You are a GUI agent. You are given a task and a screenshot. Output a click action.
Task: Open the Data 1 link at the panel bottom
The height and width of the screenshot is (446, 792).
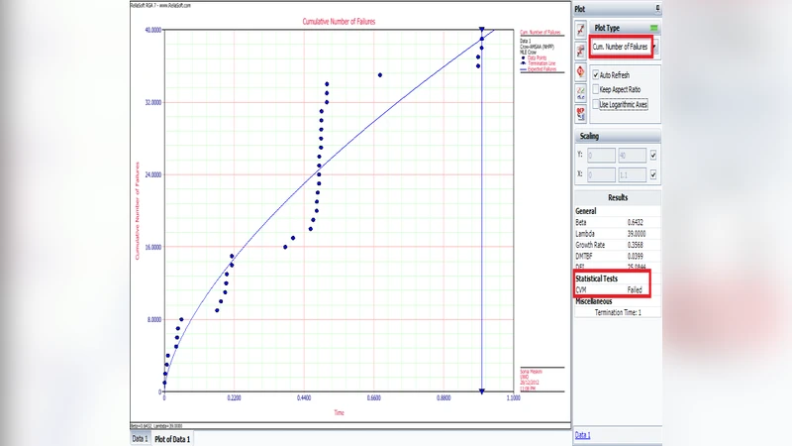pyautogui.click(x=583, y=435)
